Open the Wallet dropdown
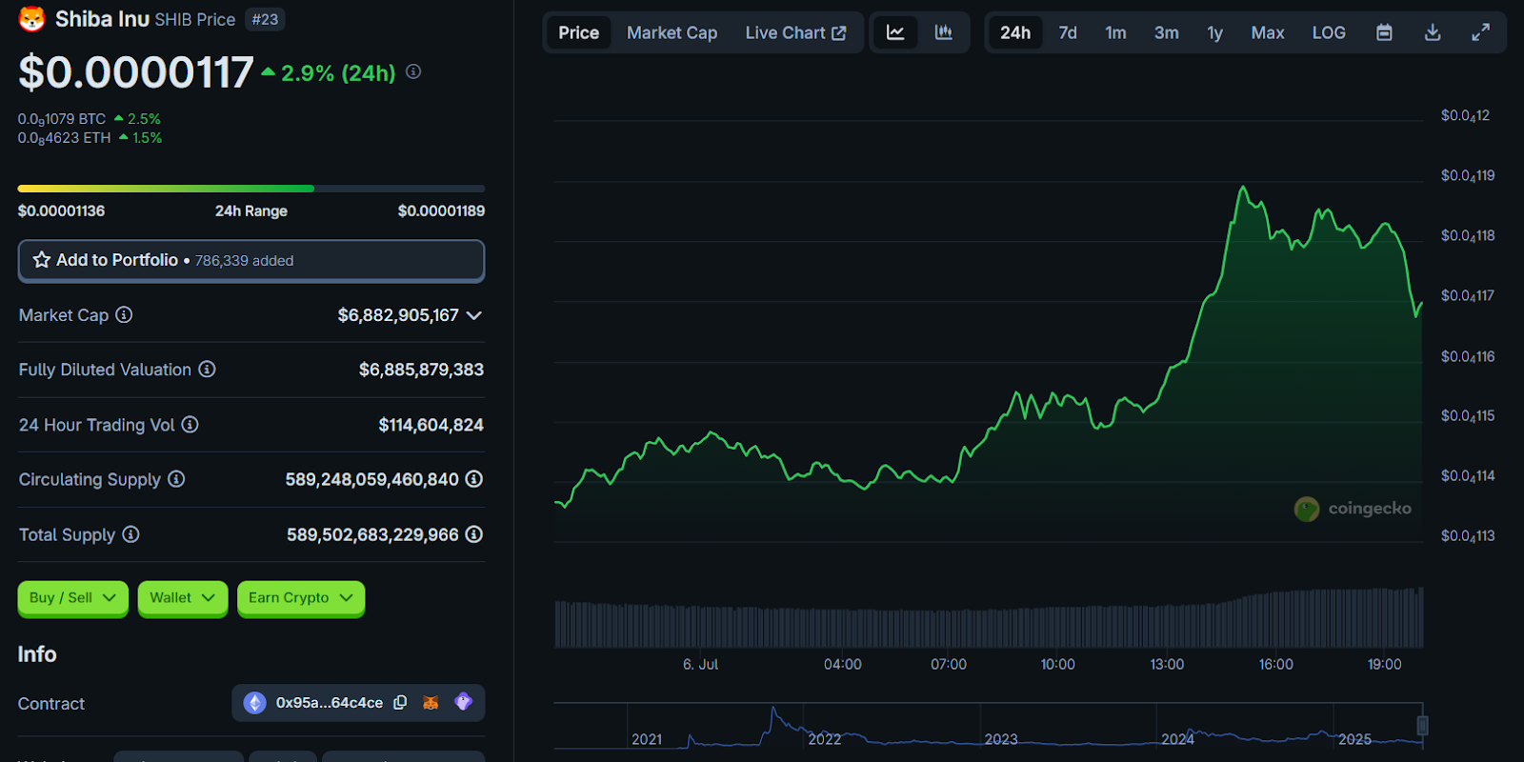The image size is (1524, 762). [182, 598]
